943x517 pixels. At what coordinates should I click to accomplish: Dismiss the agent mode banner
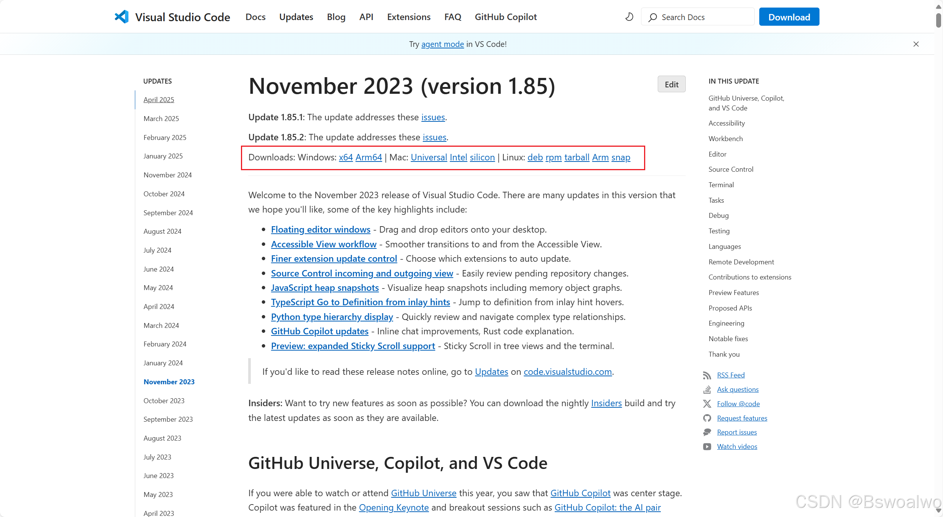coord(916,44)
